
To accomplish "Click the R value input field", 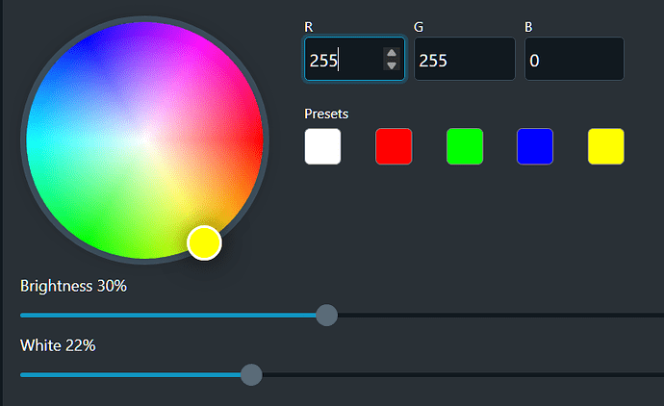I will point(344,60).
